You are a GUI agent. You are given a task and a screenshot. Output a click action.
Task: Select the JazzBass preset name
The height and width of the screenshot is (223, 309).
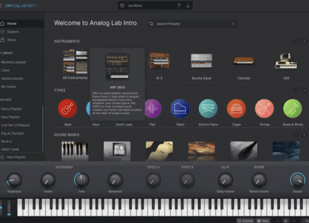click(x=135, y=6)
